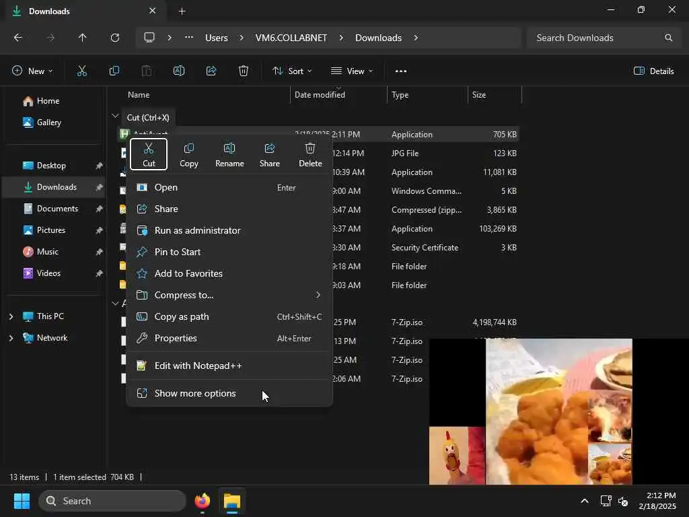The height and width of the screenshot is (517, 689).
Task: Choose Rename in the context menu
Action: (x=229, y=154)
